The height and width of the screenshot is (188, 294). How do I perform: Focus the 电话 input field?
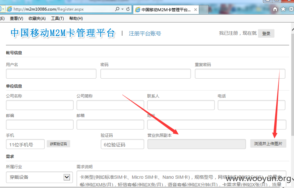pos(252,105)
